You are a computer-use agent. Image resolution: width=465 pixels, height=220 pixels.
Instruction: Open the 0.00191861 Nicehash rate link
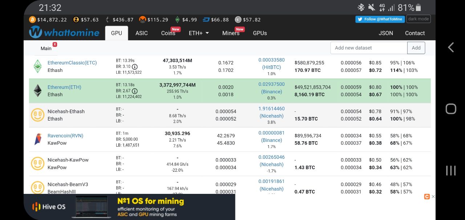click(x=272, y=185)
